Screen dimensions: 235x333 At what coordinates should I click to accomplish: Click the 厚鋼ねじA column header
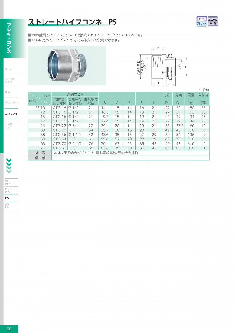coord(75,94)
